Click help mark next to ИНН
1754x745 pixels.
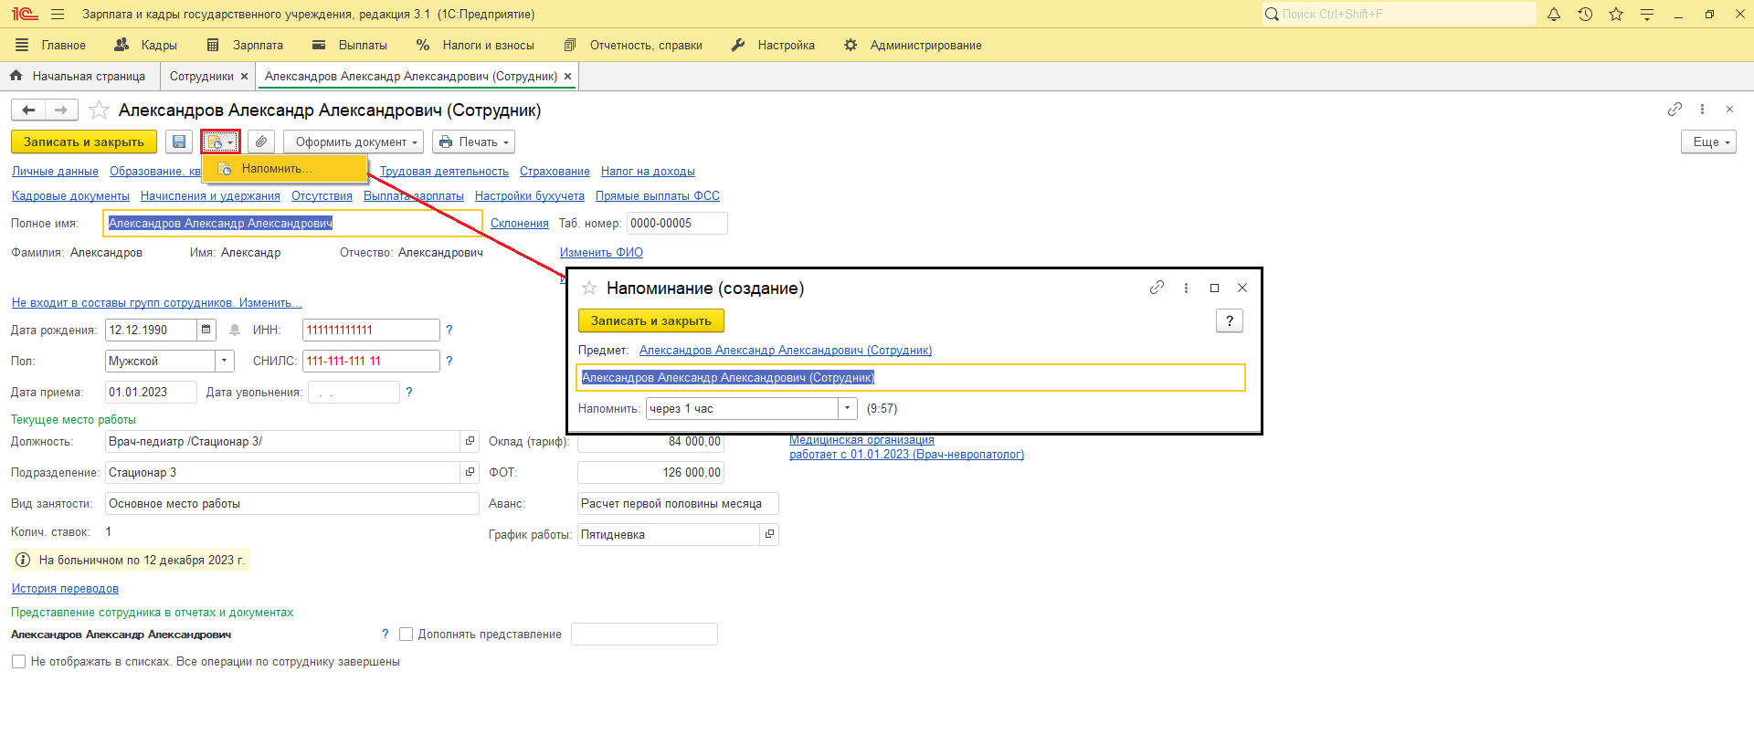(449, 330)
